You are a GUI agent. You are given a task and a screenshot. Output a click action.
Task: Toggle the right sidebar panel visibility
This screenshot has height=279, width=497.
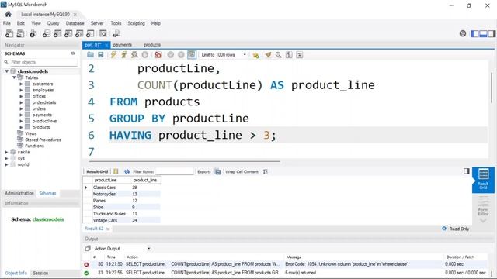492,33
